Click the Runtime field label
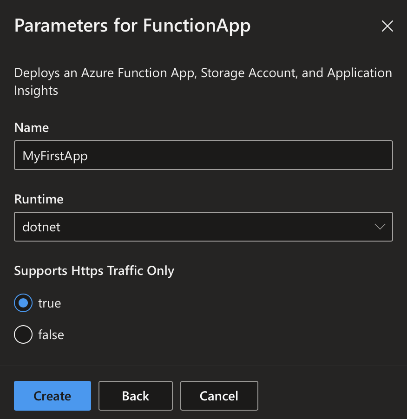 [39, 199]
